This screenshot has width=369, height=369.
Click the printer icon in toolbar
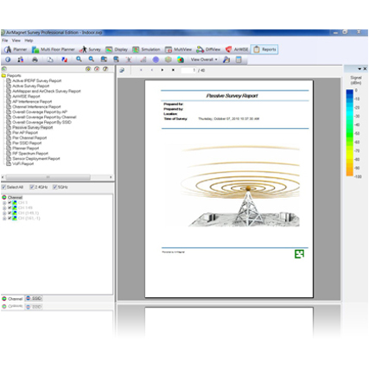coord(35,60)
